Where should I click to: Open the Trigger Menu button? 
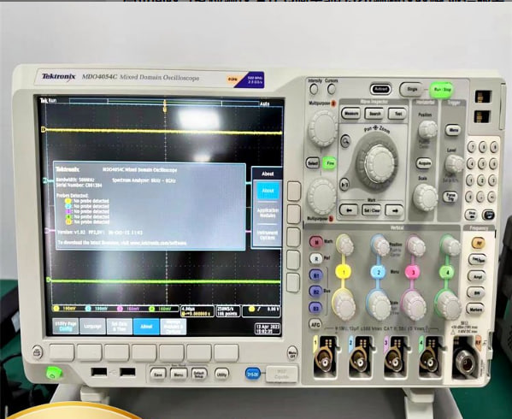click(453, 130)
